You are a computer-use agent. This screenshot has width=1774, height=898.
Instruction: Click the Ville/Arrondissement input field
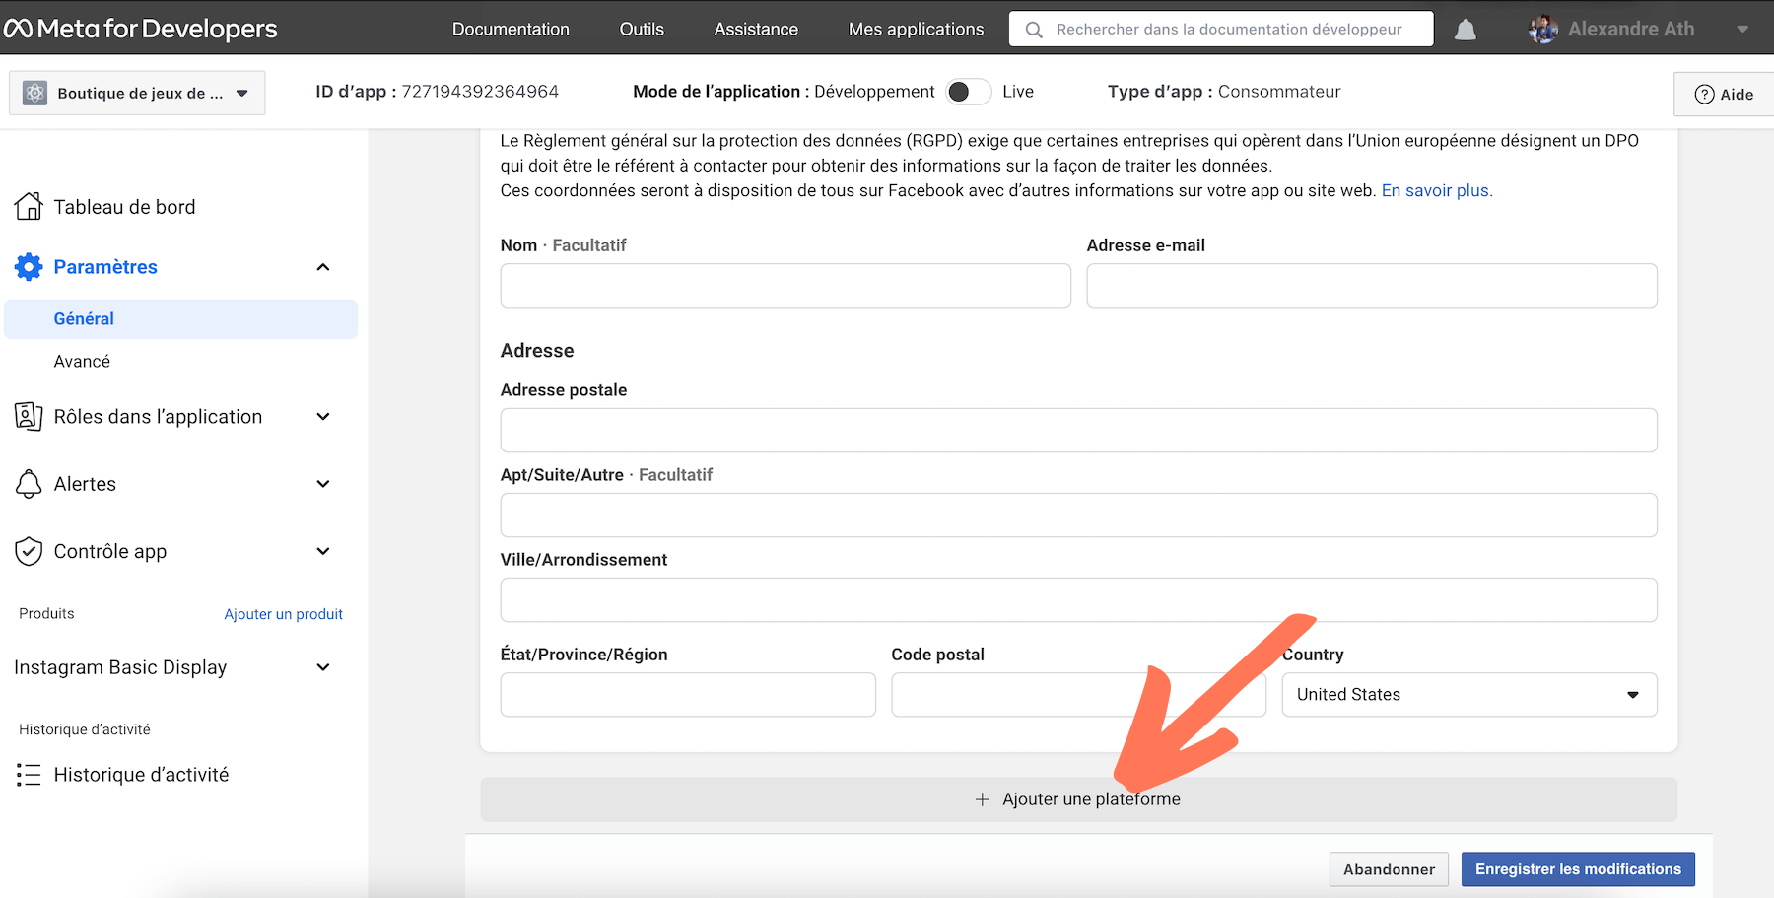click(1078, 600)
